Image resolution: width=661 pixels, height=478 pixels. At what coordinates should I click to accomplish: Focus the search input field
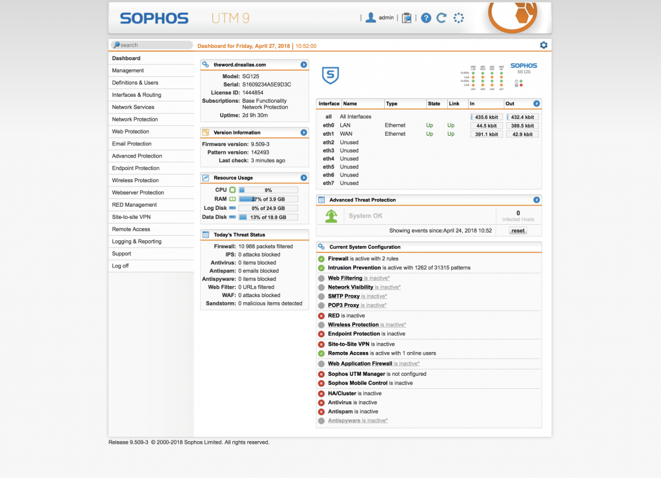tap(152, 45)
